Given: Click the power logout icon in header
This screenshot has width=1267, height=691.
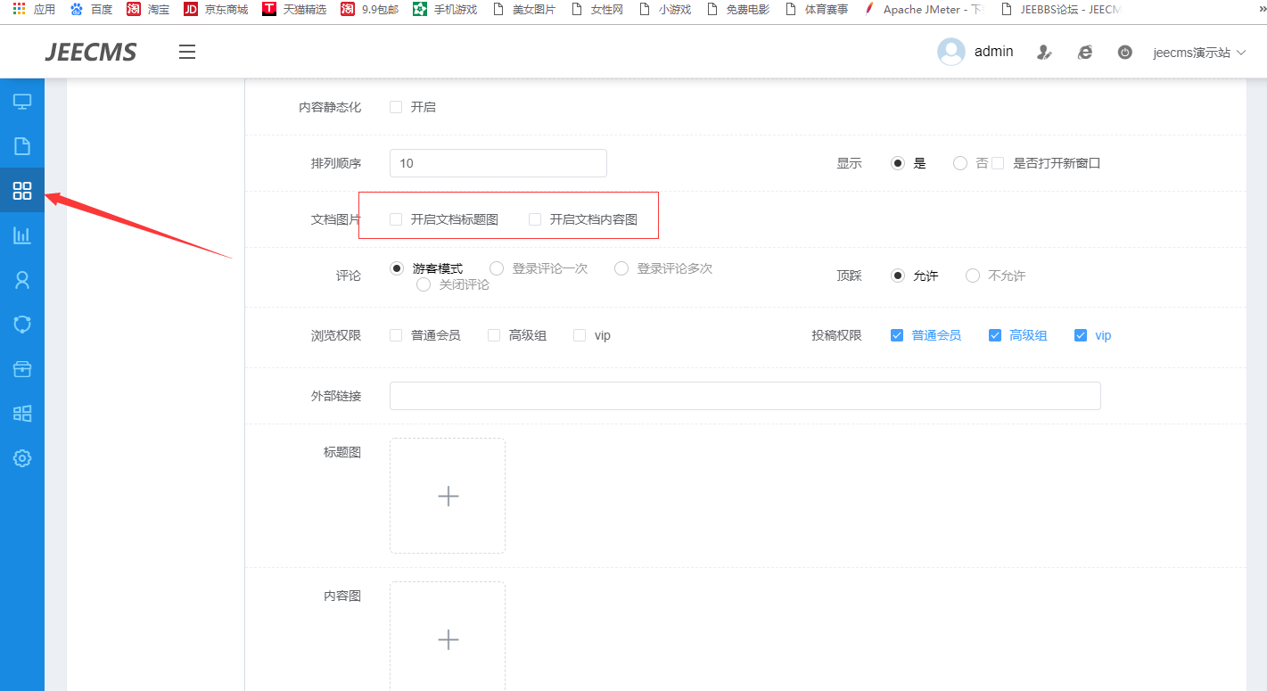Looking at the screenshot, I should [1125, 53].
